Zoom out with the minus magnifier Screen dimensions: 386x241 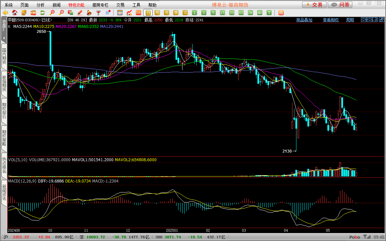[x=61, y=13]
